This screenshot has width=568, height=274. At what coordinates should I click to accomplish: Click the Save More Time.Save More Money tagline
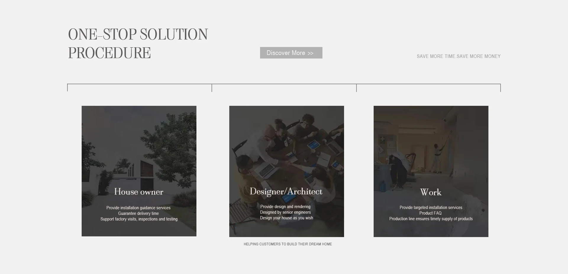(x=459, y=56)
